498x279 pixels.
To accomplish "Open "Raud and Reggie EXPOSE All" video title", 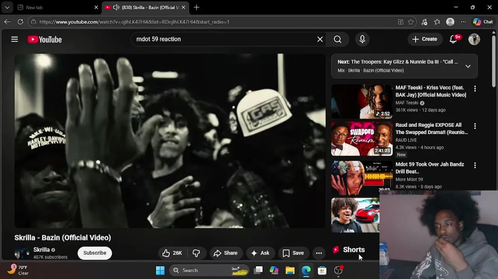I will click(432, 129).
